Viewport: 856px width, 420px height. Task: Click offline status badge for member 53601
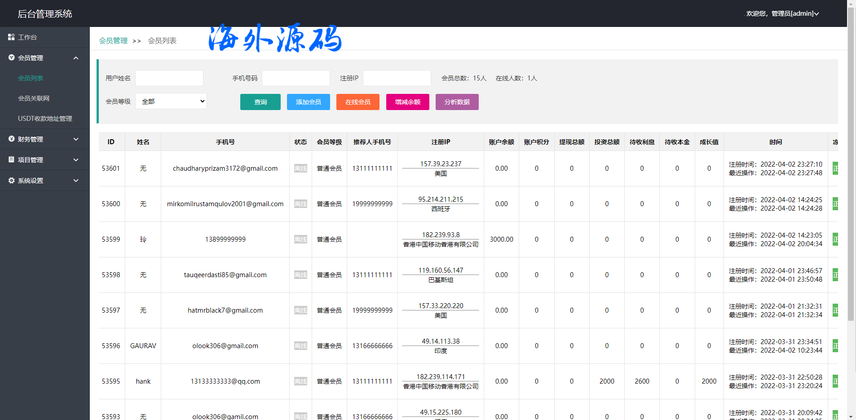pos(300,168)
